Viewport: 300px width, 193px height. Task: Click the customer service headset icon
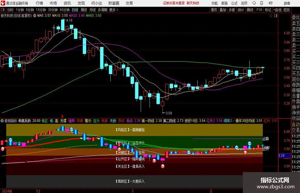254,3
